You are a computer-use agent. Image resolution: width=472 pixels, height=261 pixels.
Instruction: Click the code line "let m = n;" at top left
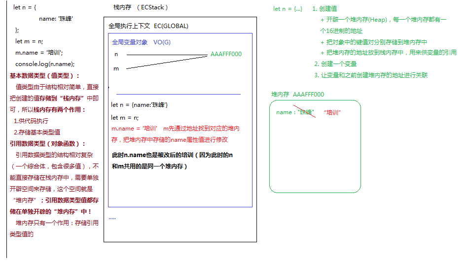pyautogui.click(x=29, y=41)
